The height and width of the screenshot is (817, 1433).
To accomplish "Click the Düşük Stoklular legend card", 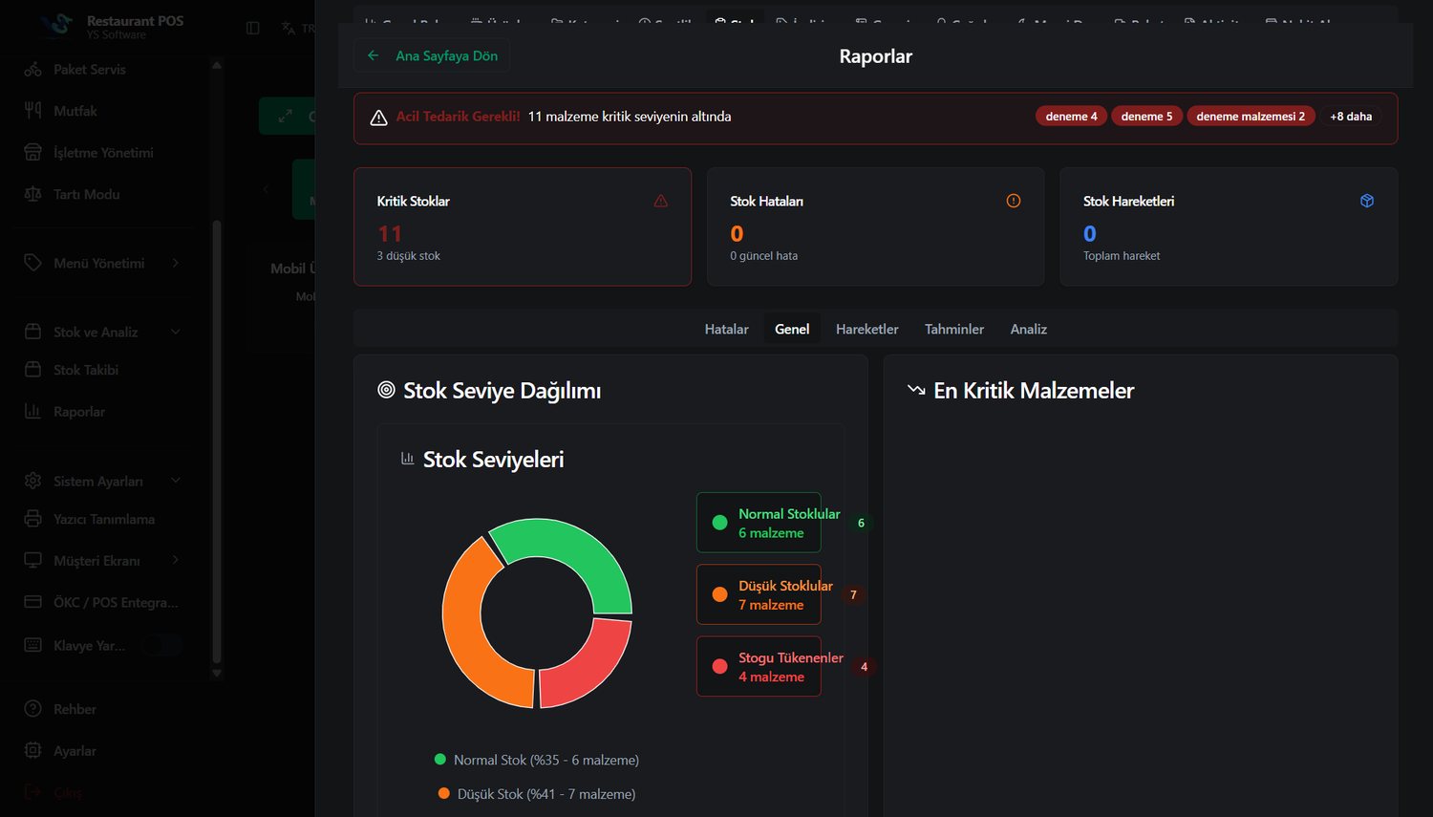I will (x=759, y=594).
